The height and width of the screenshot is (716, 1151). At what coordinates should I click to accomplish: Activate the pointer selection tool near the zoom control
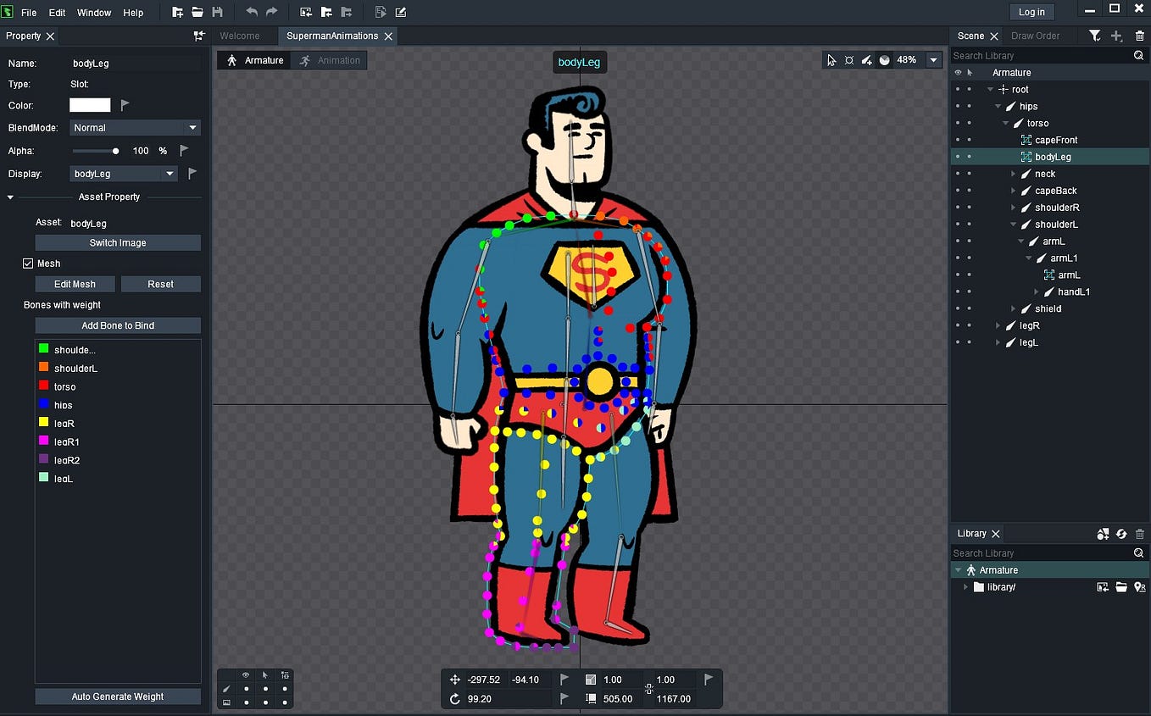(x=832, y=60)
